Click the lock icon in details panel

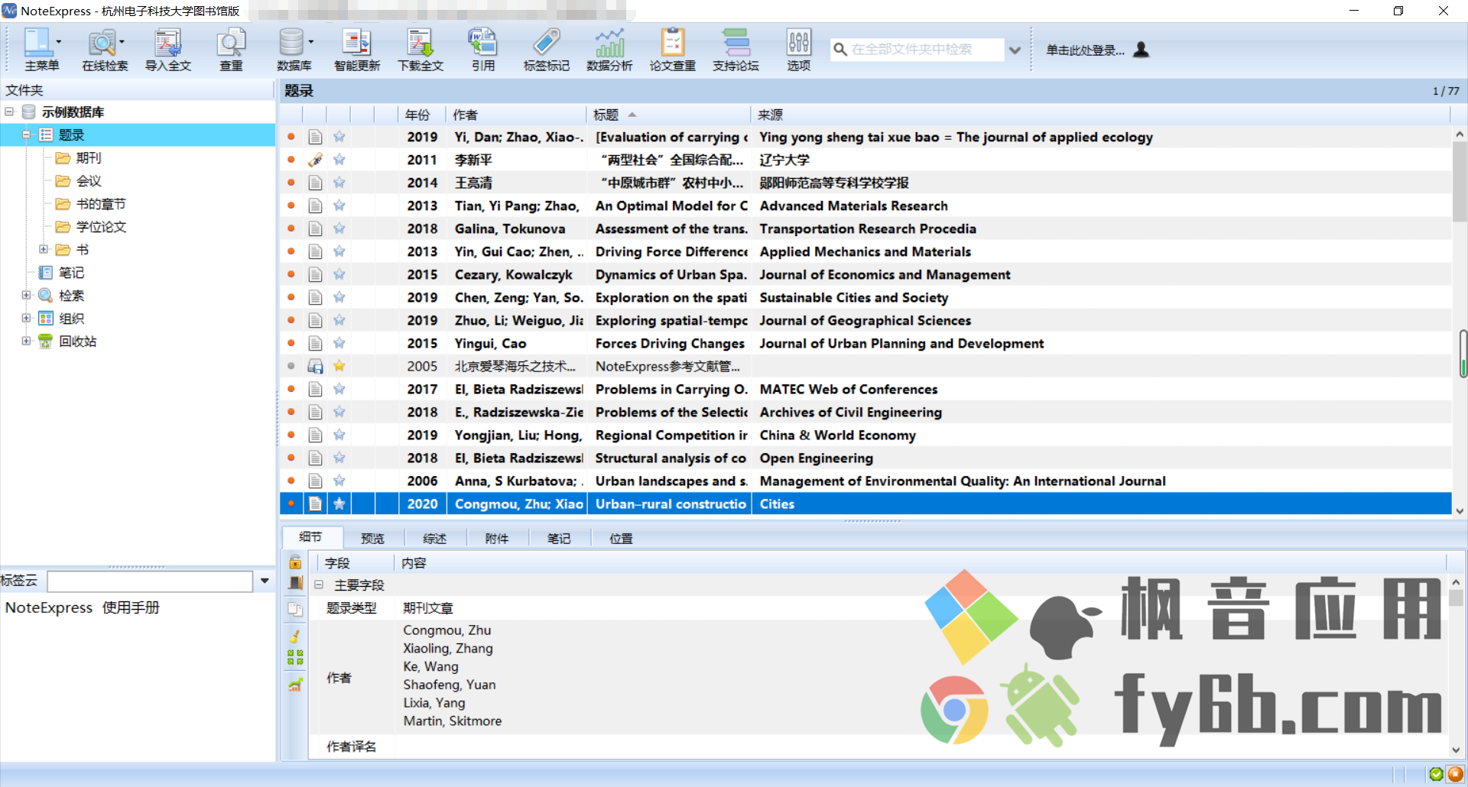tap(295, 562)
